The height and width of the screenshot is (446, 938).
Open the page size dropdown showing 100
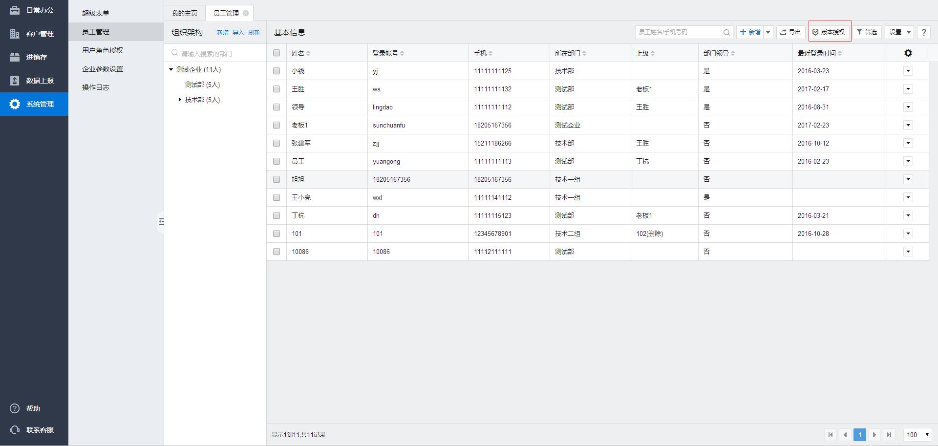coord(917,434)
